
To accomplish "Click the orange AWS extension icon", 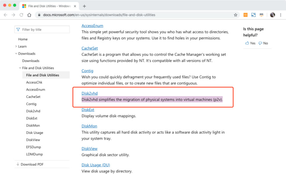I will click(x=246, y=15).
